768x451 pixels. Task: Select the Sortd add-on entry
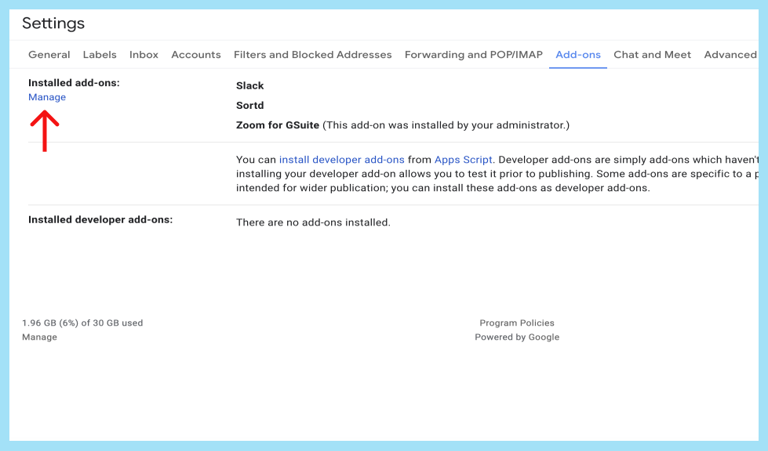249,105
